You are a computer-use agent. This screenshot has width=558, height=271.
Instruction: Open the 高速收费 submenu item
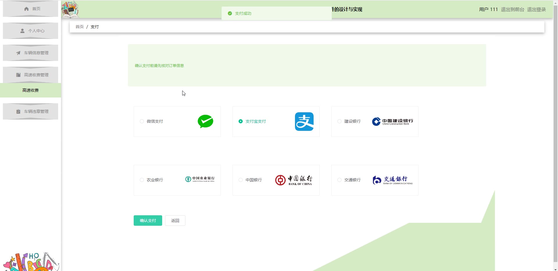(31, 90)
